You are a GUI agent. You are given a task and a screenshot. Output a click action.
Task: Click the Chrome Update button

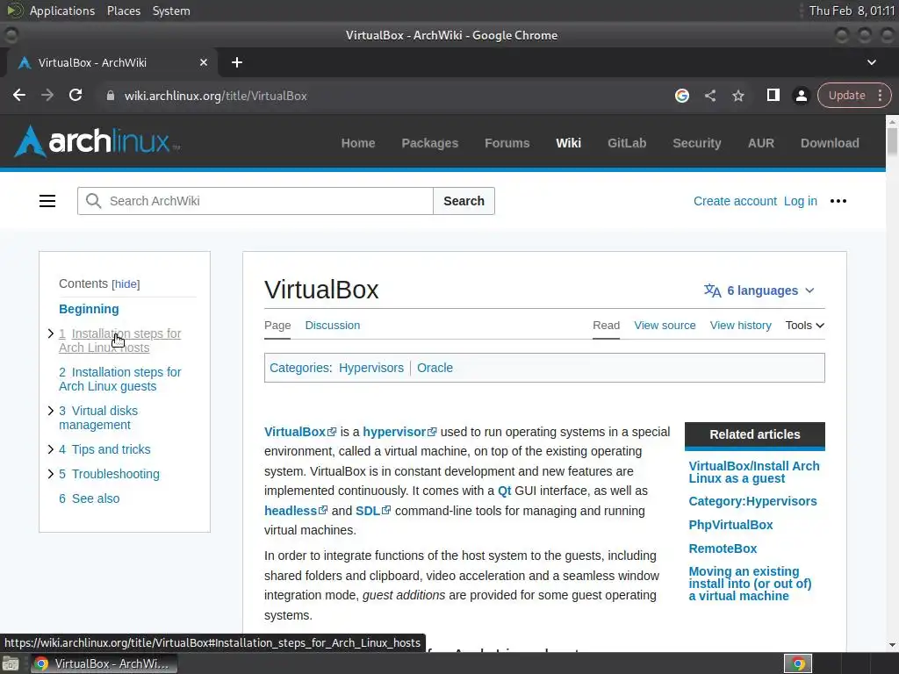pyautogui.click(x=846, y=95)
